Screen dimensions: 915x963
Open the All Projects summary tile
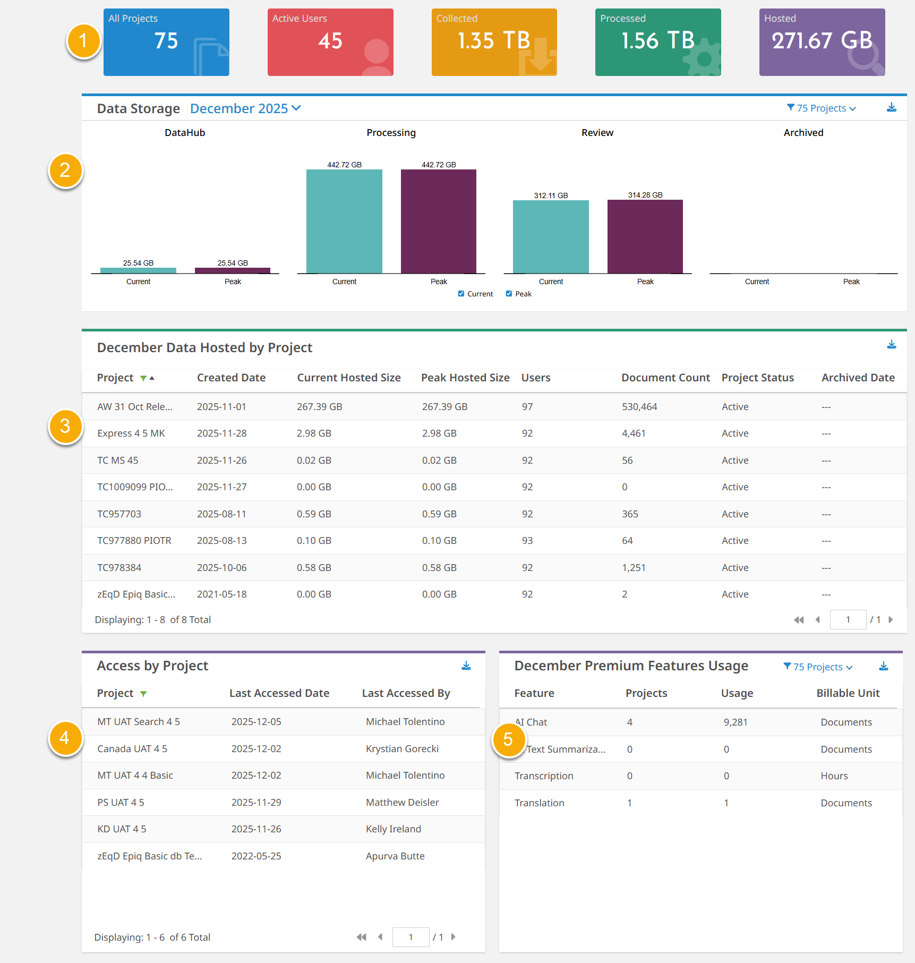(x=166, y=42)
